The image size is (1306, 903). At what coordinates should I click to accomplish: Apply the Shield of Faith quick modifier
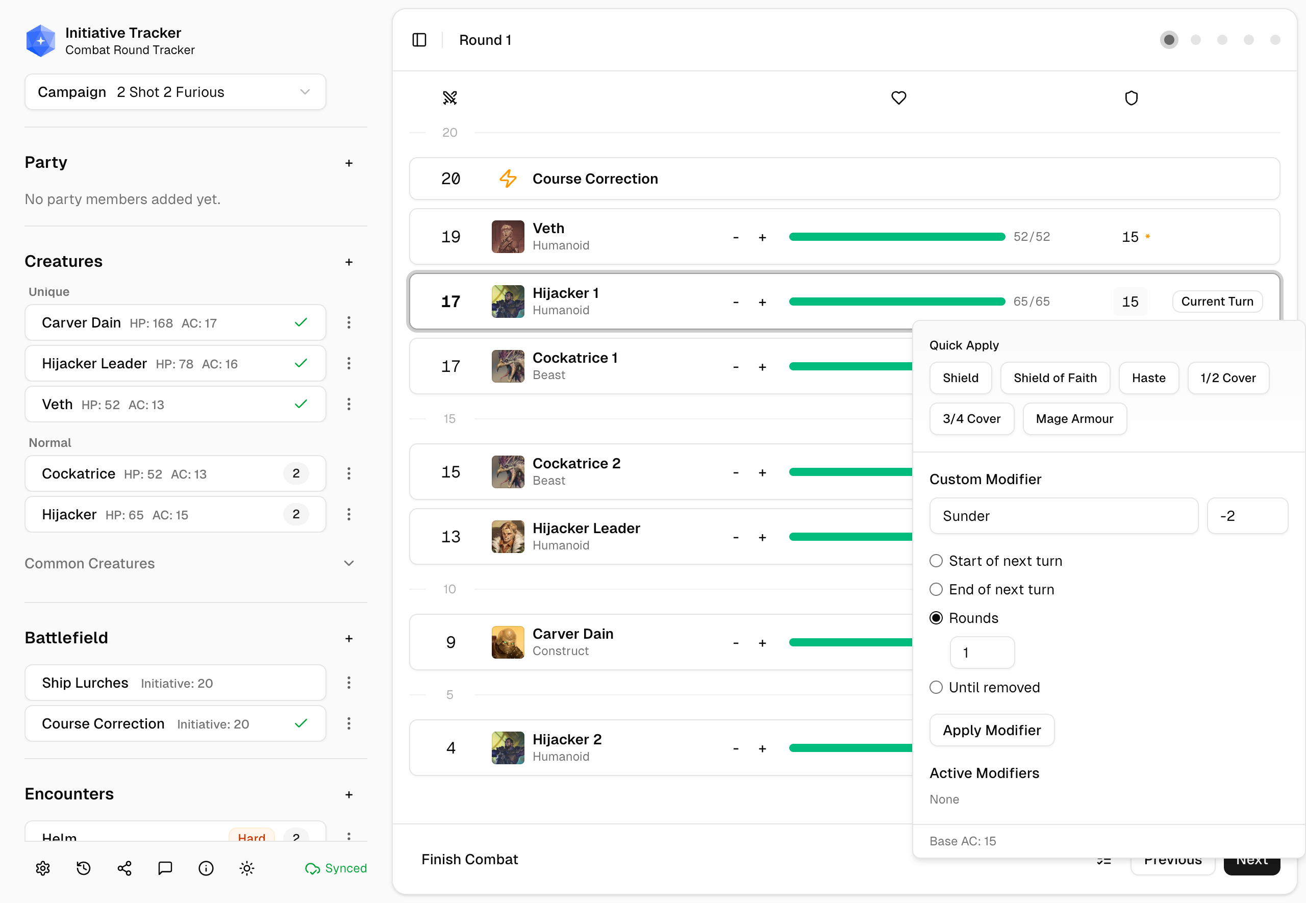[1054, 378]
